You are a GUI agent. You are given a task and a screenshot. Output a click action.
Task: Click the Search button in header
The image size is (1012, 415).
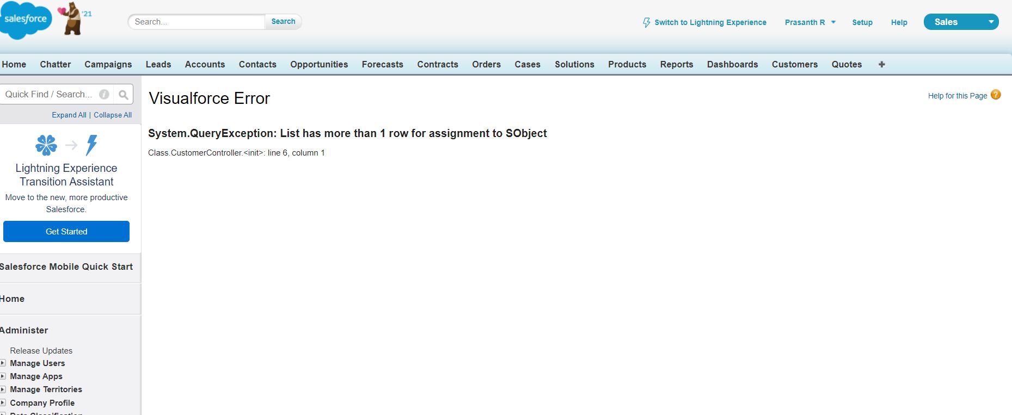[283, 22]
